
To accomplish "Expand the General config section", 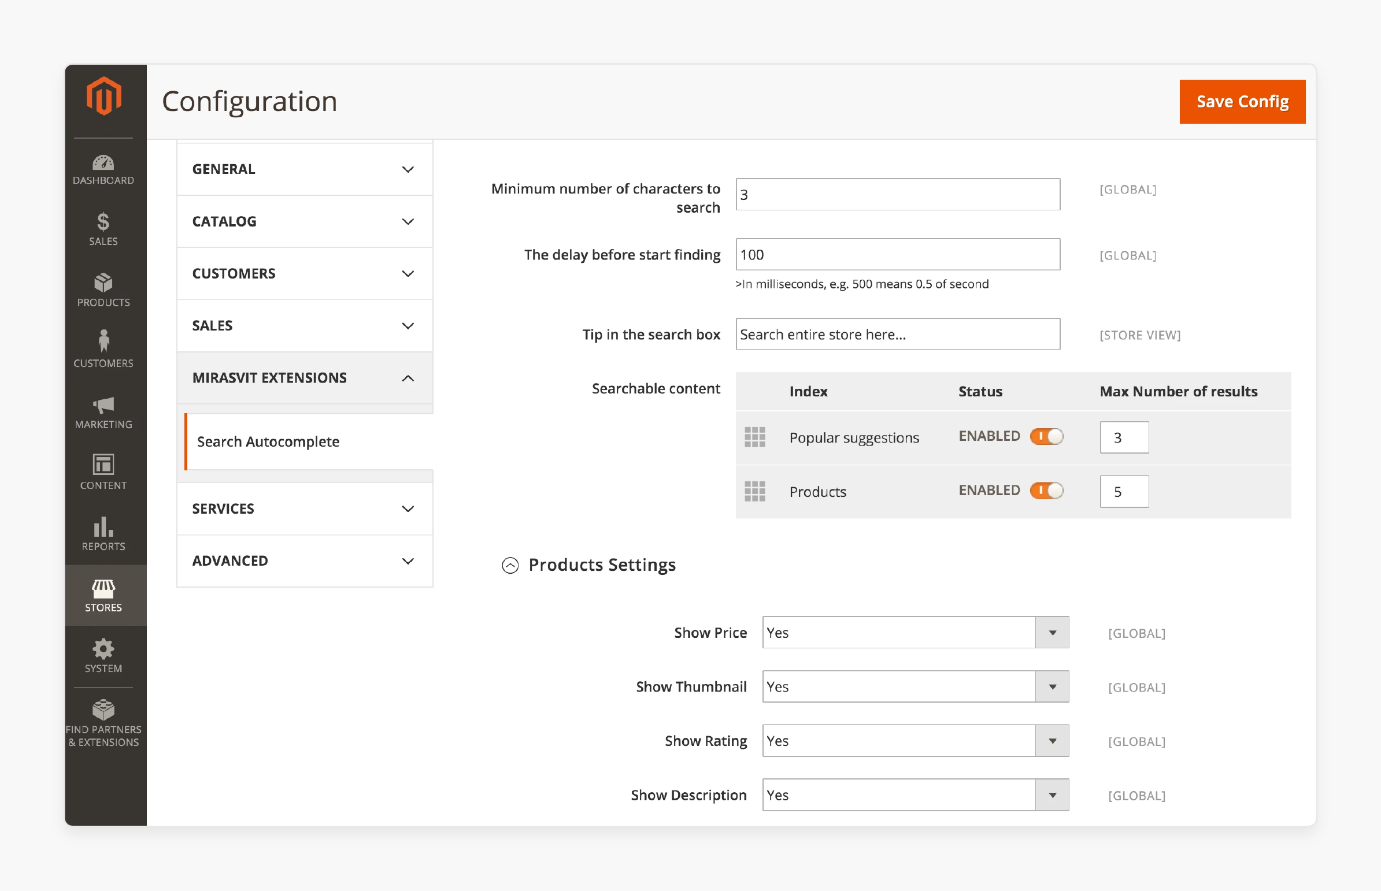I will coord(305,169).
